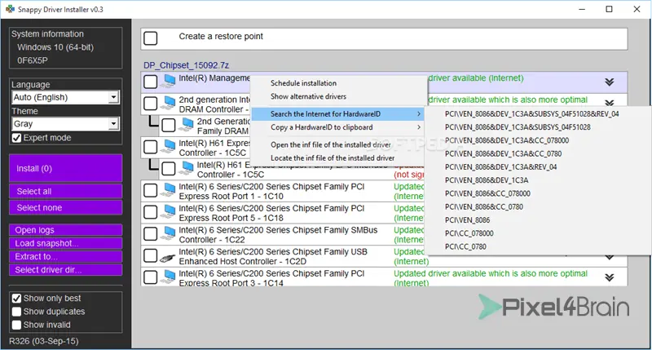Select HardwareID PCI\VEN_8086&DEV_1C3A&REV_04
652x350 pixels.
[x=500, y=167]
